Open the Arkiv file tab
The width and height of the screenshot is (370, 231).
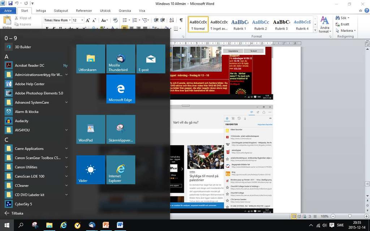coord(8,10)
